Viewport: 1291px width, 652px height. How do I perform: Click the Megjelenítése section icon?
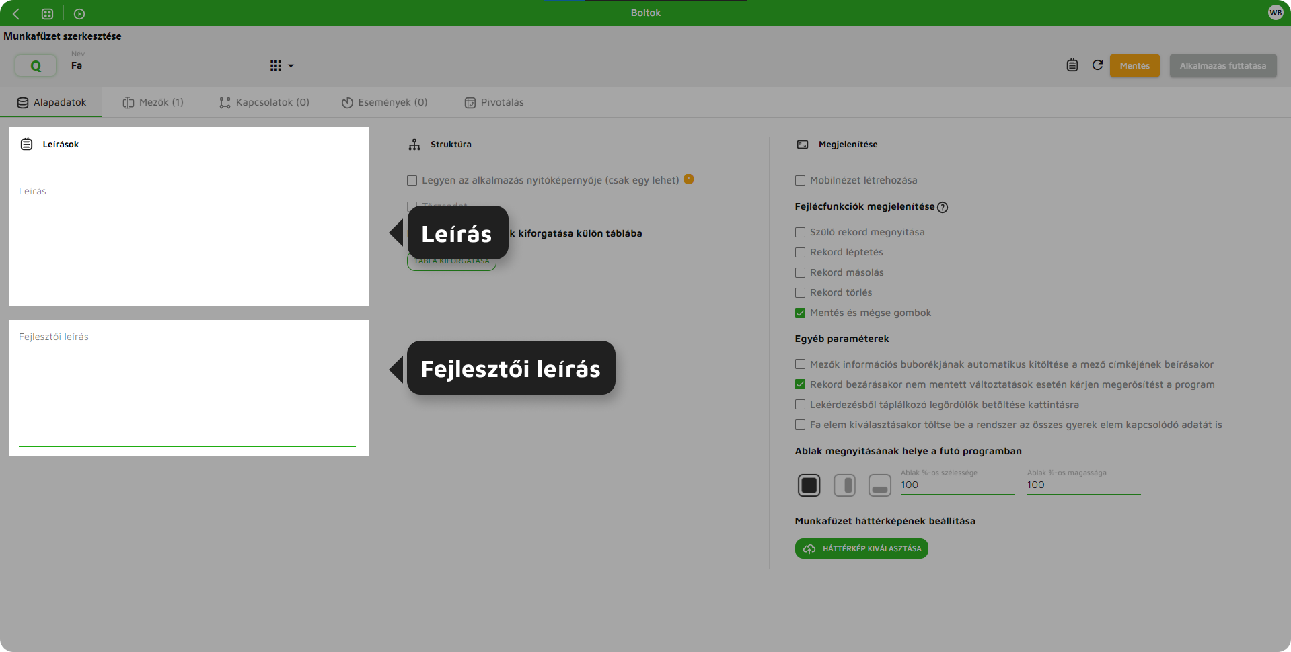[x=803, y=145]
